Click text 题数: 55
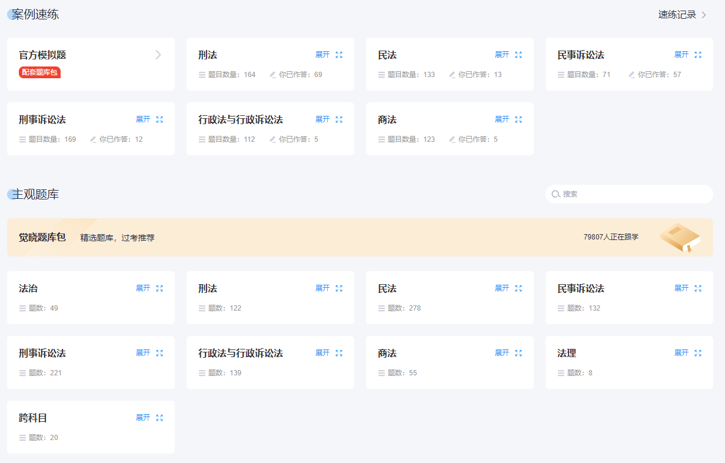This screenshot has width=725, height=463. 403,373
